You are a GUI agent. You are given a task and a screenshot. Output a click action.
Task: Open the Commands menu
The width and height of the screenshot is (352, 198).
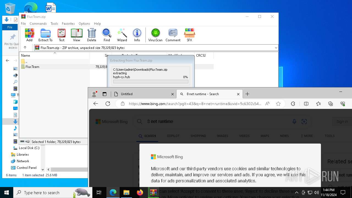point(38,24)
